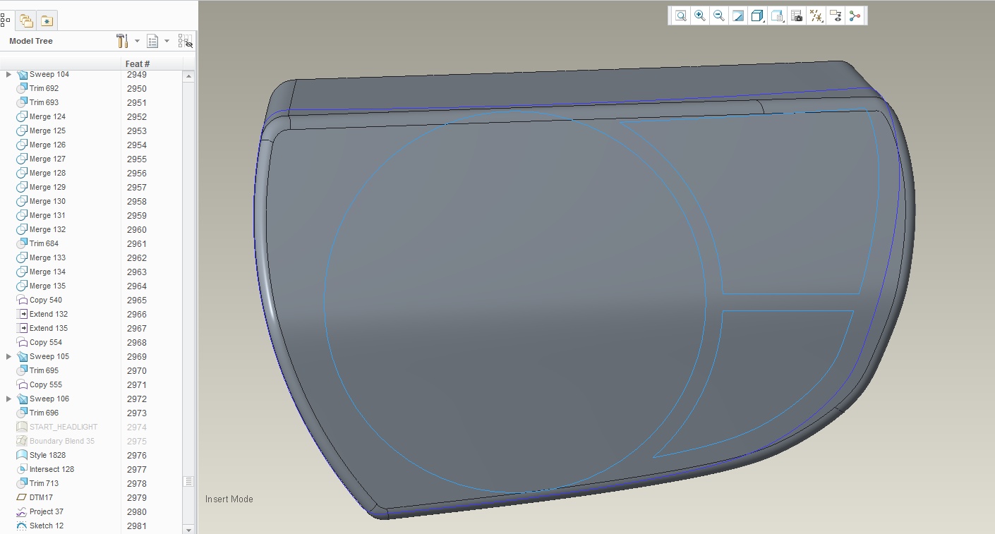The width and height of the screenshot is (995, 534).
Task: Select the DTM17 datum plane icon
Action: (22, 497)
